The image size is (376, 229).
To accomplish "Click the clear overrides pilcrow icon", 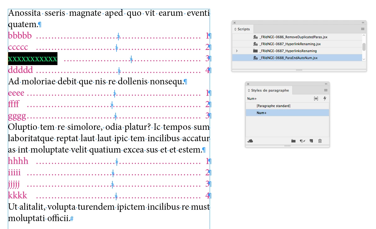I will [x=302, y=141].
